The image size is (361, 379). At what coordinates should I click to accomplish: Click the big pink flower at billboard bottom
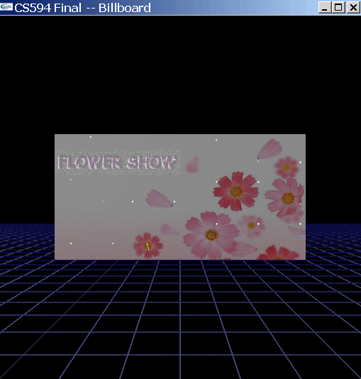(211, 235)
